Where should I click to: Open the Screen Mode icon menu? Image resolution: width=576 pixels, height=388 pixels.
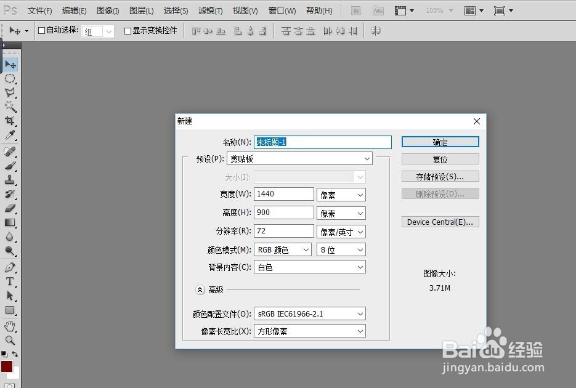[x=503, y=10]
